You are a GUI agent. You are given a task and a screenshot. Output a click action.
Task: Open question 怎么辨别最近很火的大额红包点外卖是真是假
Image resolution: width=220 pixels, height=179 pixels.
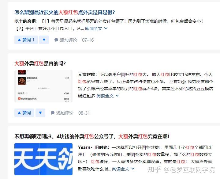[65, 12]
